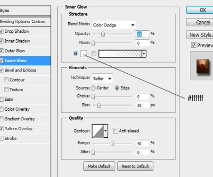The image size is (213, 177).
Task: Click the Cancel button
Action: pyautogui.click(x=200, y=22)
